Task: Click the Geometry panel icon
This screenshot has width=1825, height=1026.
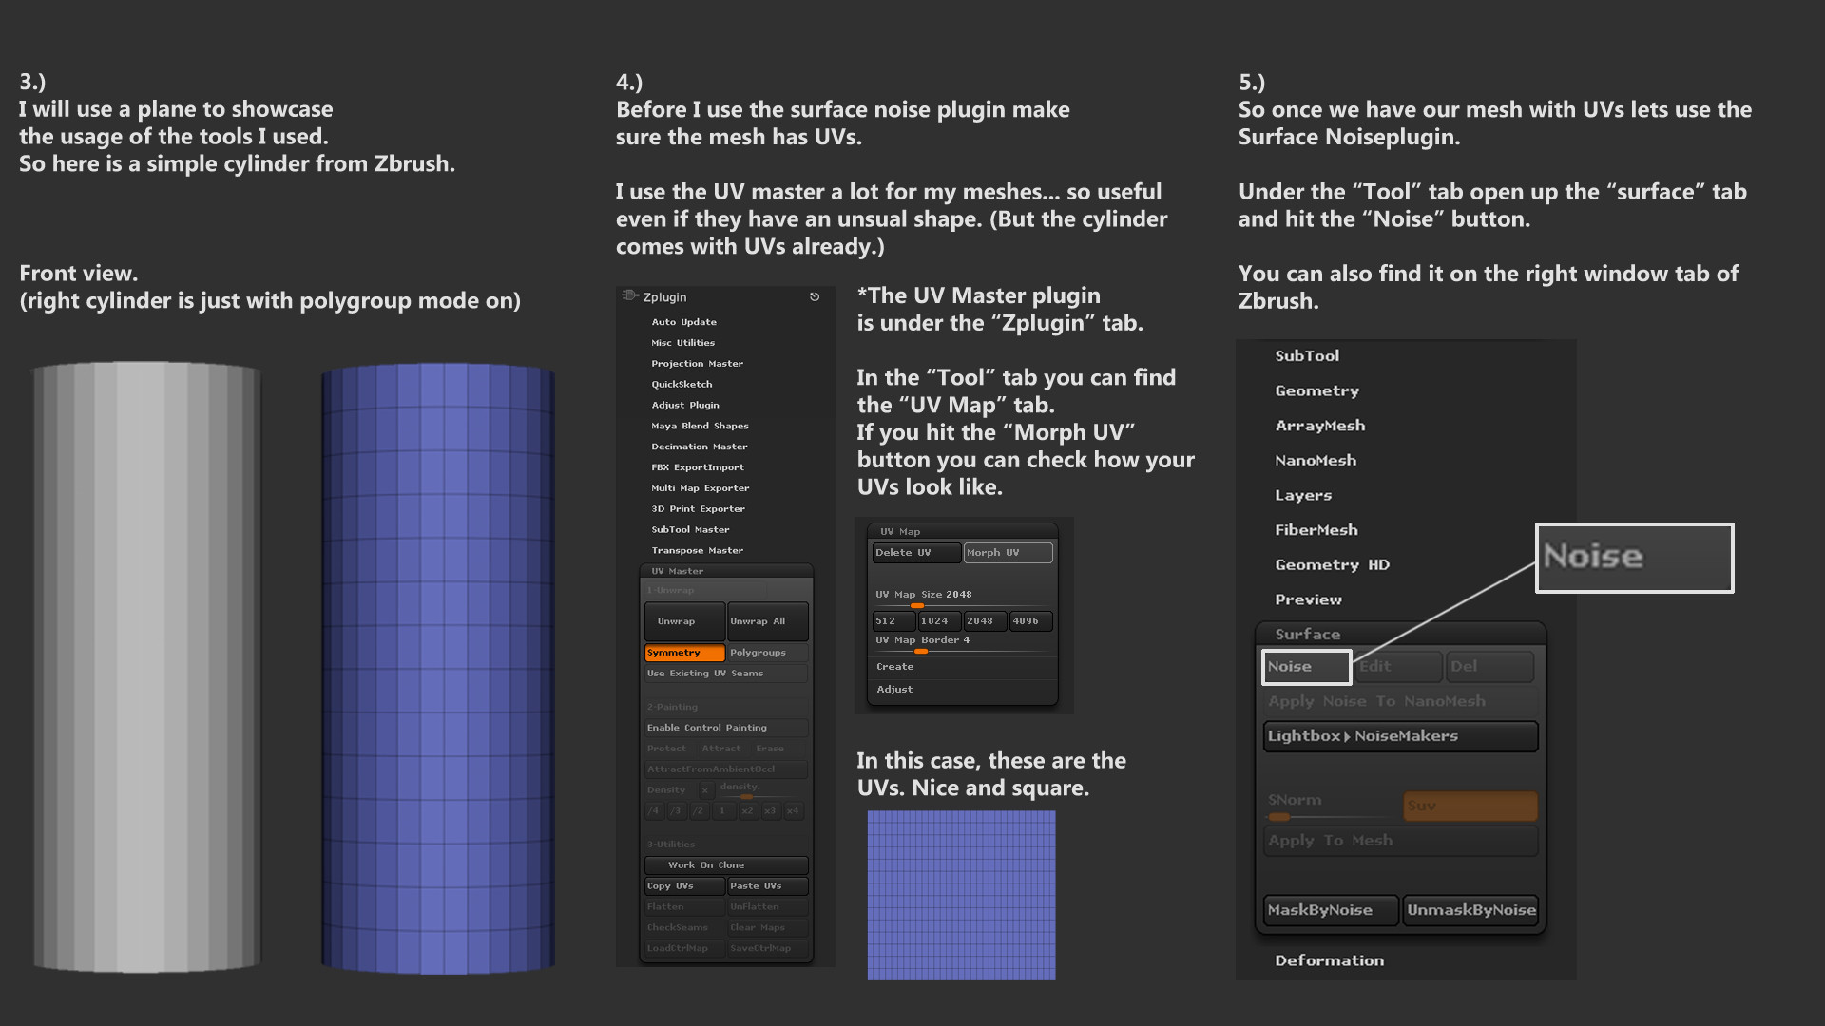Action: pos(1309,389)
